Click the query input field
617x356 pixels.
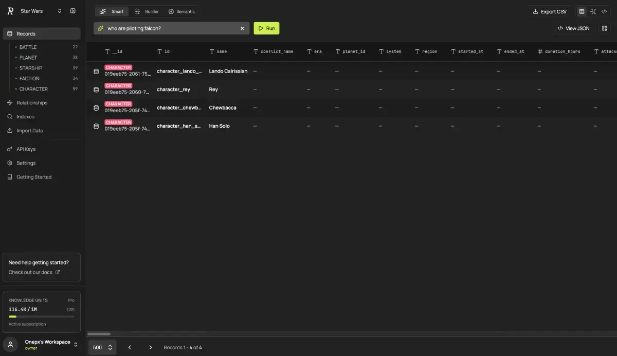[172, 28]
